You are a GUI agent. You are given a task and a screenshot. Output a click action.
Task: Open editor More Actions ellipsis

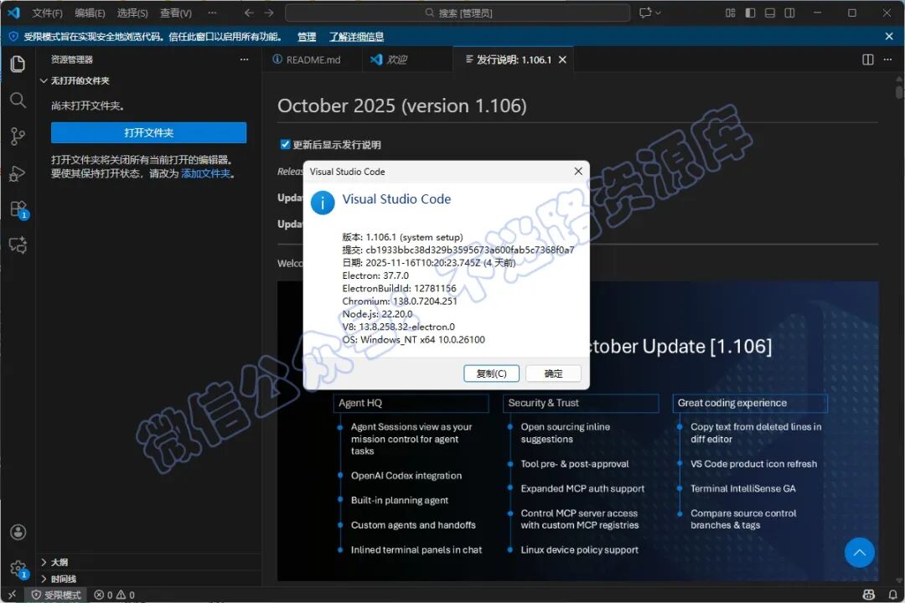point(887,60)
